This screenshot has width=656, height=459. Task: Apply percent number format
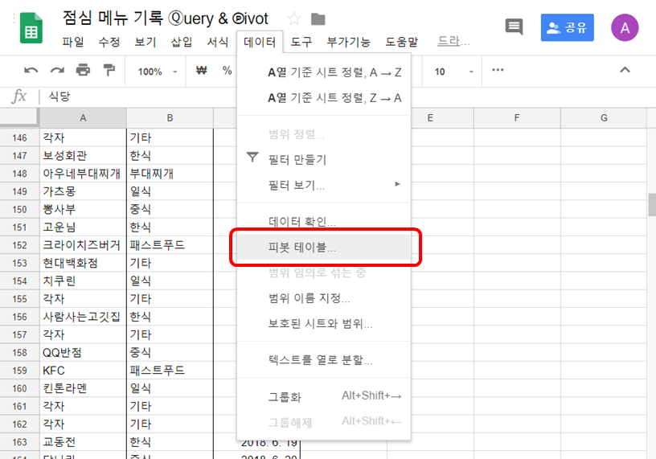point(228,70)
